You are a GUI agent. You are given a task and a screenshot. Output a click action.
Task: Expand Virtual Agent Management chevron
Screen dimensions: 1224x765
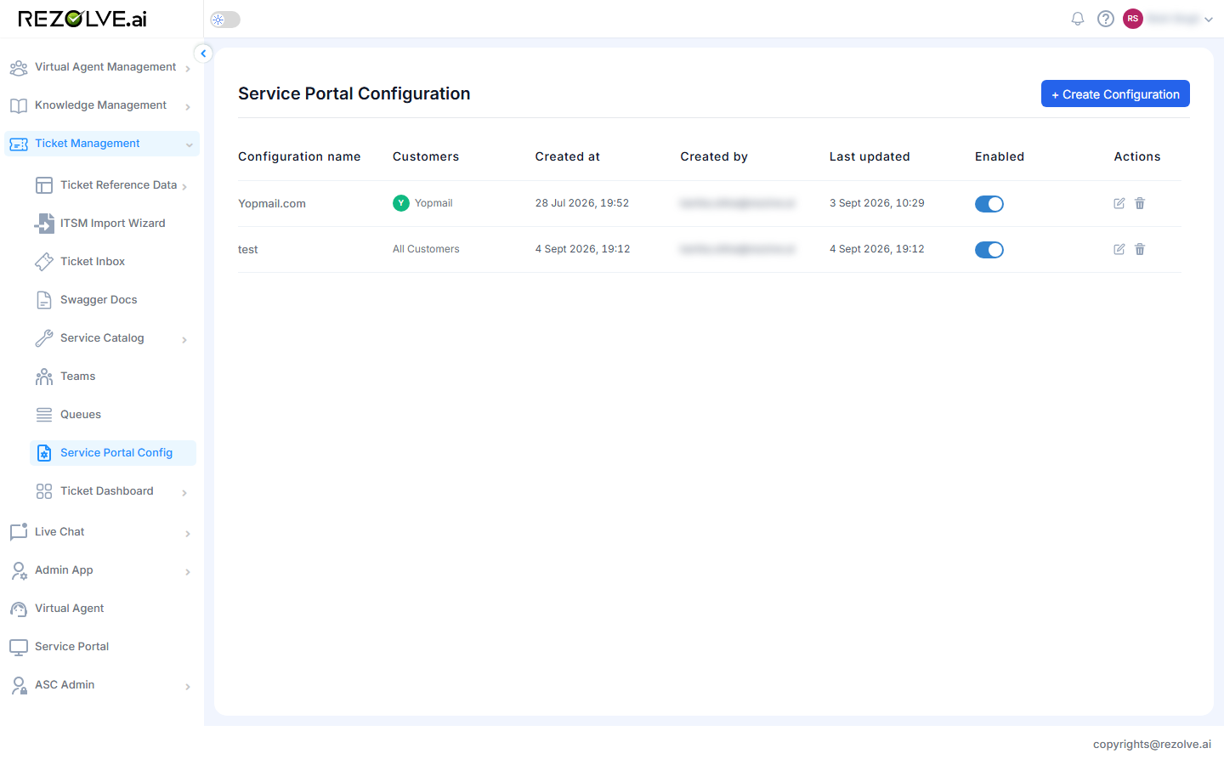click(188, 69)
